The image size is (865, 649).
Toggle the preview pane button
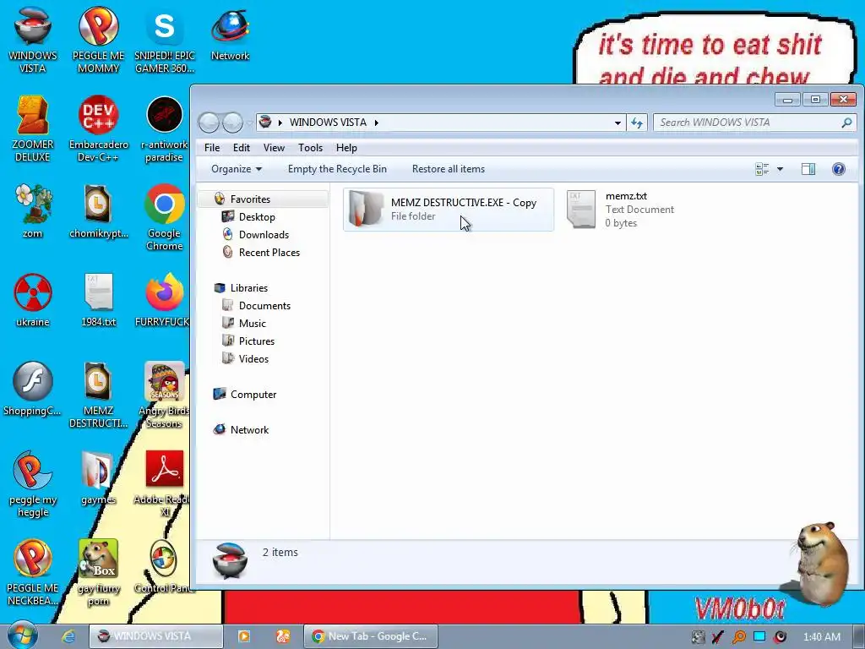click(x=808, y=169)
